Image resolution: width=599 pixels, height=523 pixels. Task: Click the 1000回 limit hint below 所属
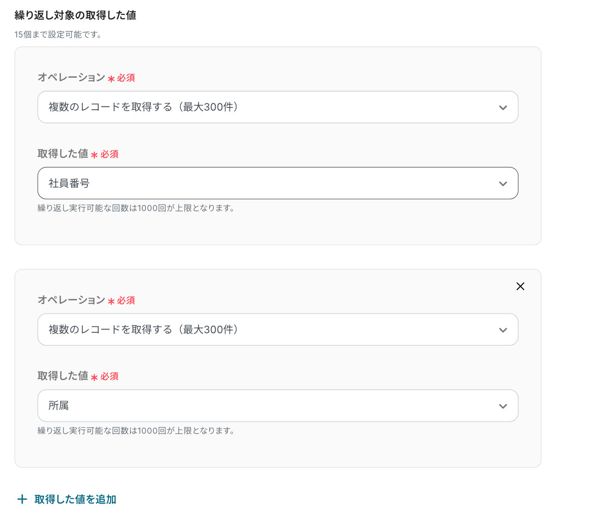pos(136,431)
